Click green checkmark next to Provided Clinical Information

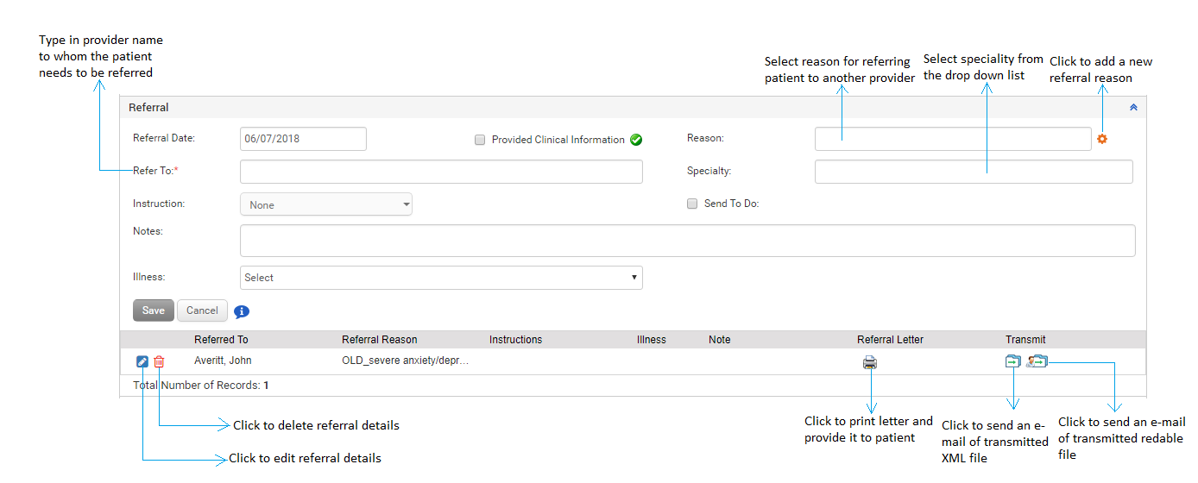[636, 140]
